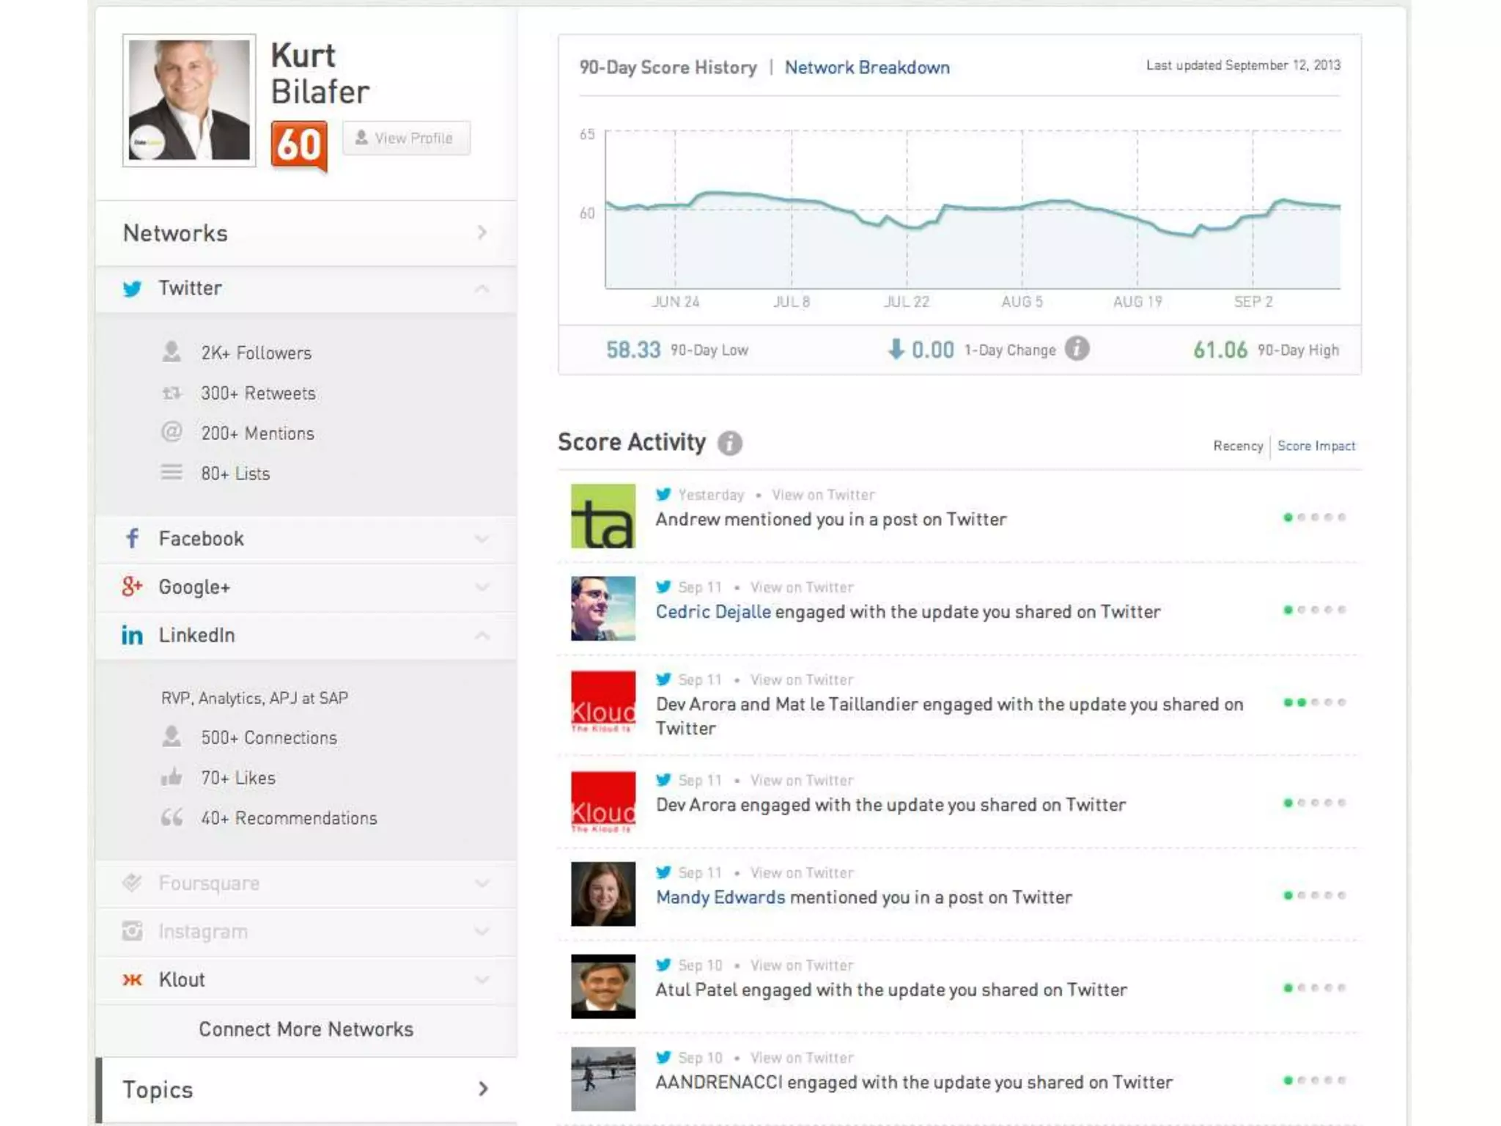This screenshot has height=1126, width=1501.
Task: Click the Google+ network icon
Action: 132,587
